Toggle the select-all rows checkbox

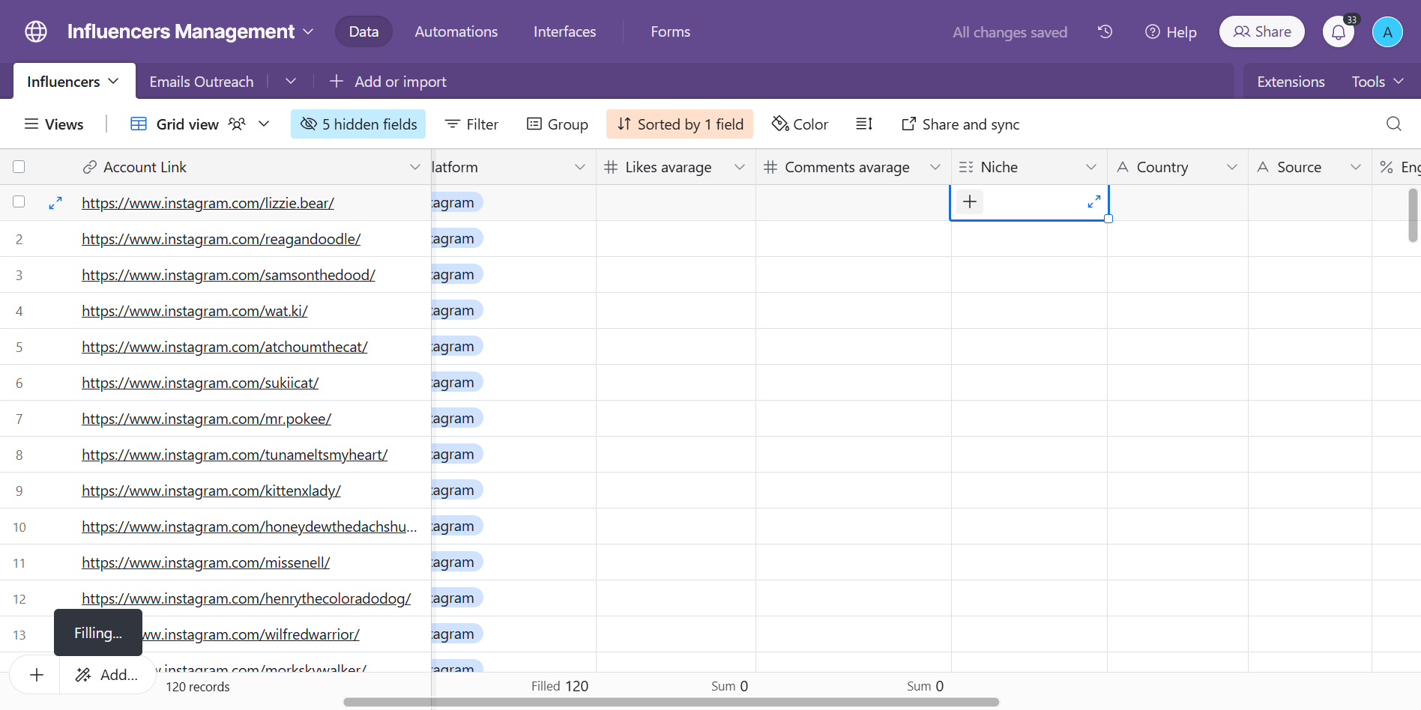point(19,167)
